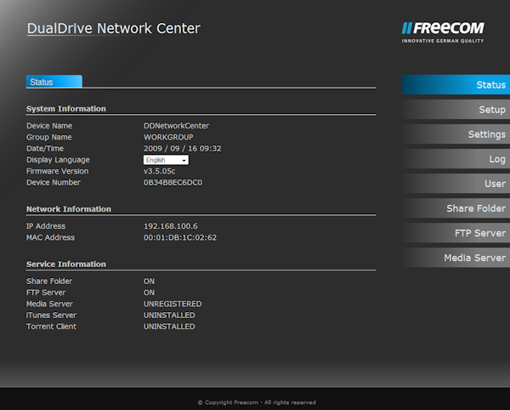The image size is (510, 410).
Task: Click the DualDrive Network Center title
Action: coord(113,29)
